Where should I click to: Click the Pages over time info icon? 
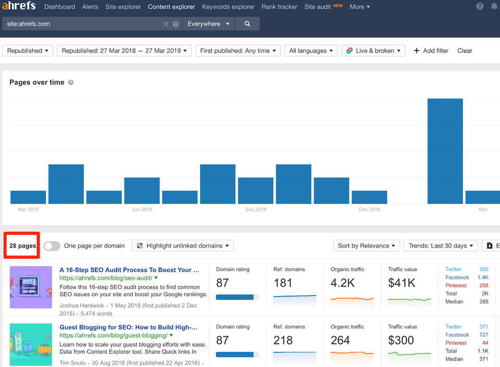[x=71, y=82]
